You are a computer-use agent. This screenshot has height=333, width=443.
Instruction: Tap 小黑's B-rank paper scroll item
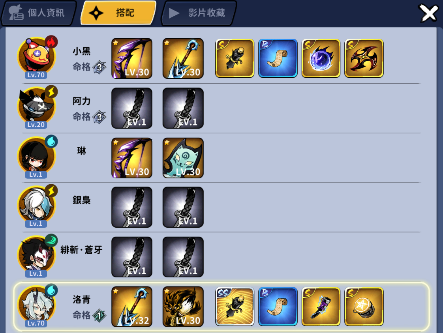(x=278, y=58)
